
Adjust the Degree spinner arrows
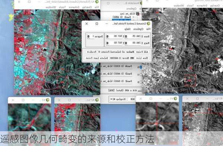click(88, 37)
